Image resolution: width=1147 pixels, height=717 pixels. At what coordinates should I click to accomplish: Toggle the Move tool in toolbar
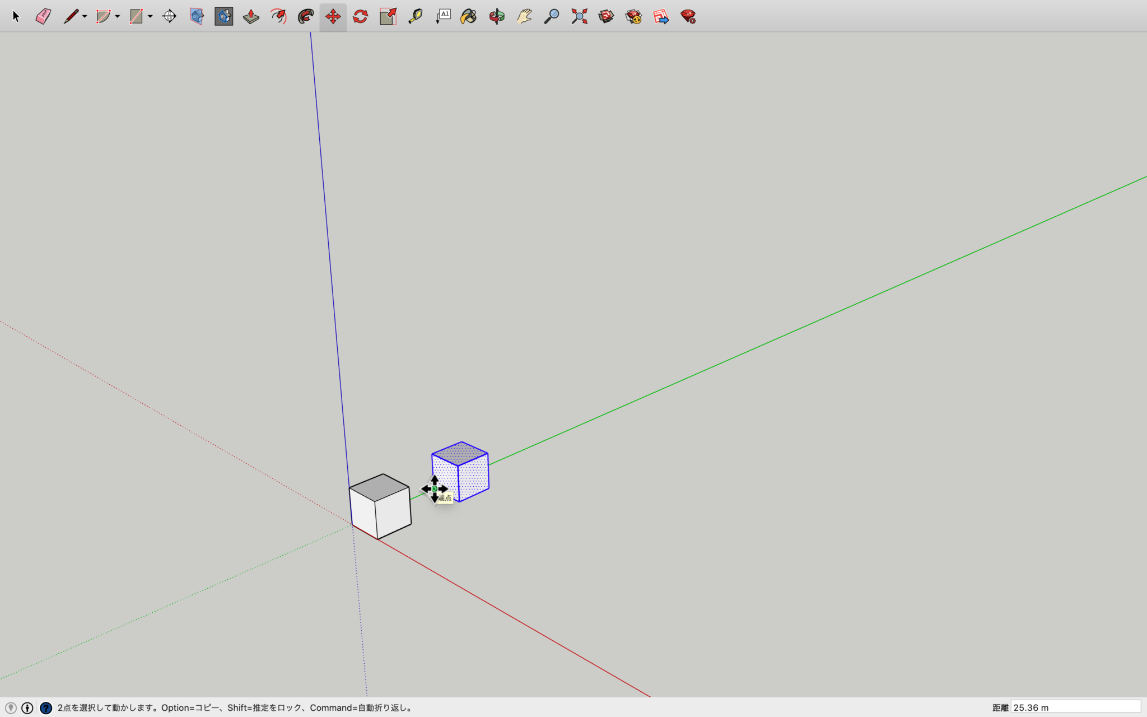pos(333,17)
